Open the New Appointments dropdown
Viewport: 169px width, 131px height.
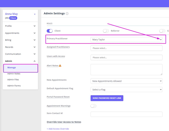point(126,81)
